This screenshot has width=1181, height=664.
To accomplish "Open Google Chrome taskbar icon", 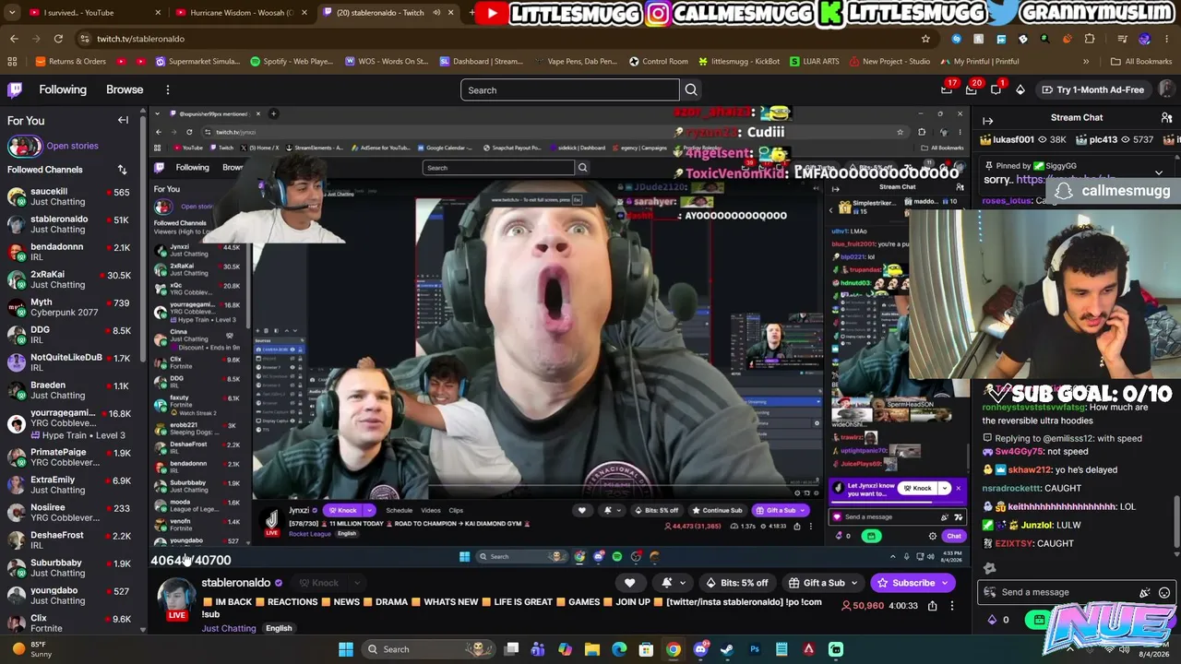I will (674, 649).
